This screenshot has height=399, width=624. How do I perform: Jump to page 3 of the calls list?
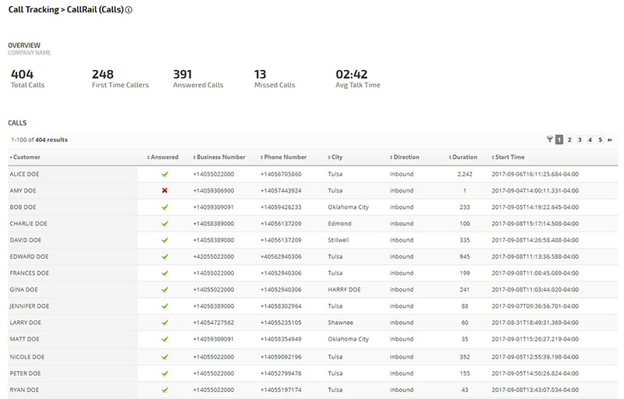coord(580,139)
